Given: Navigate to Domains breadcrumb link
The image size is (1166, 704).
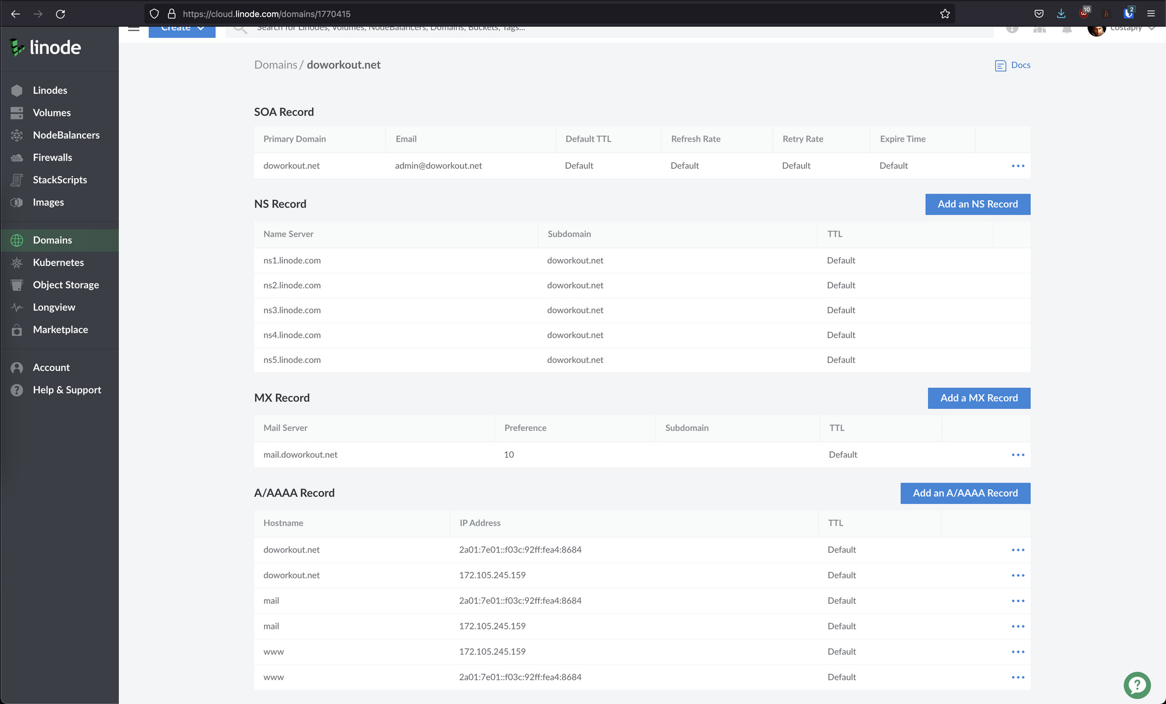Looking at the screenshot, I should click(x=275, y=65).
